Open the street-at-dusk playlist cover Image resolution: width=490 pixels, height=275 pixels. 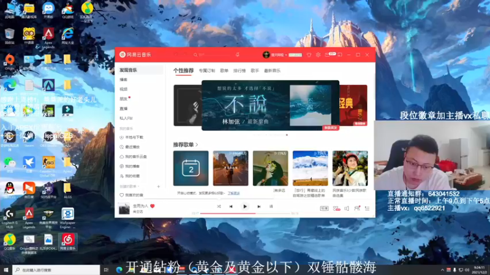(231, 169)
